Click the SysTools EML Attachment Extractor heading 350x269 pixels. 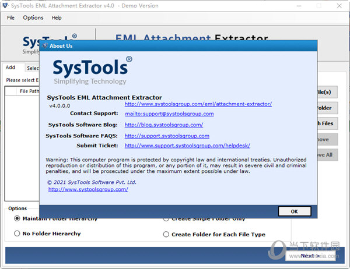(x=104, y=97)
